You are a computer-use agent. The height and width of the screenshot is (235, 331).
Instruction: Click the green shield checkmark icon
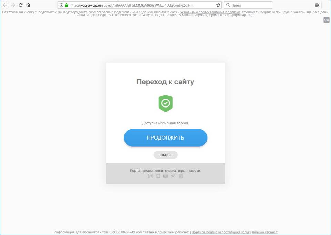[x=165, y=103]
